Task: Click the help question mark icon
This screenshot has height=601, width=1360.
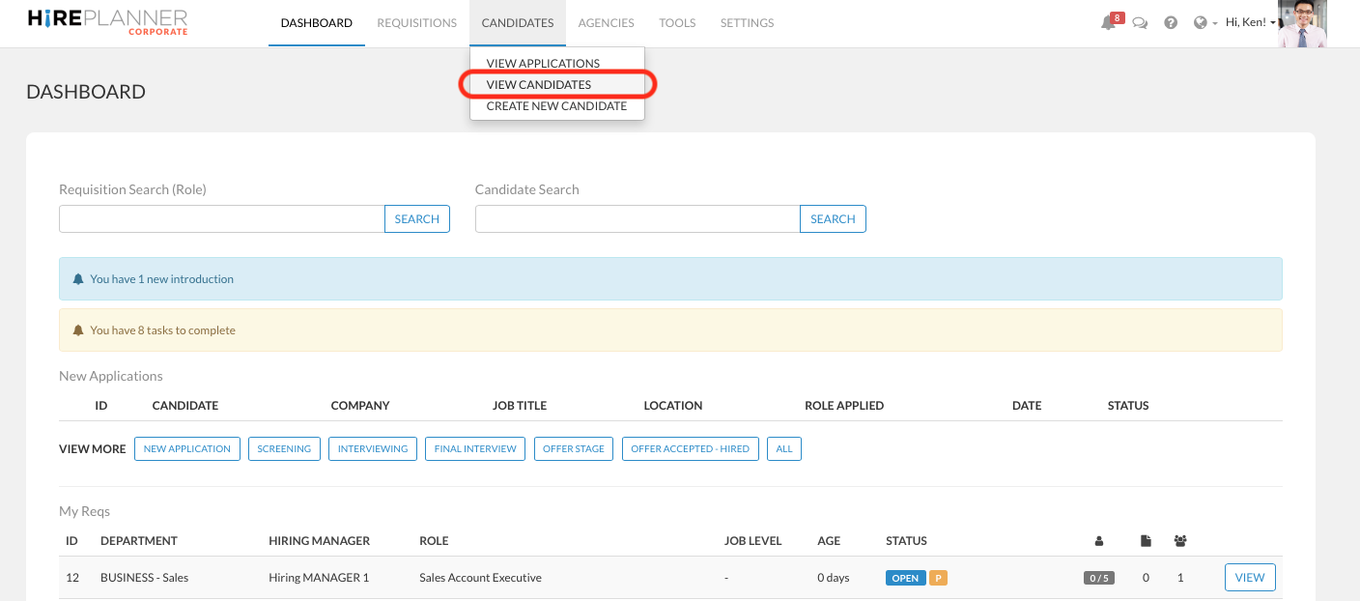Action: (1171, 23)
